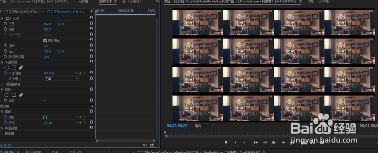This screenshot has width=378, height=153.
Task: Add keyframe for 级别 level
Action: point(81,123)
